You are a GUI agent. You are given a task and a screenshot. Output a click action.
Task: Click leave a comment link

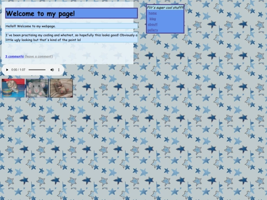tap(39, 56)
